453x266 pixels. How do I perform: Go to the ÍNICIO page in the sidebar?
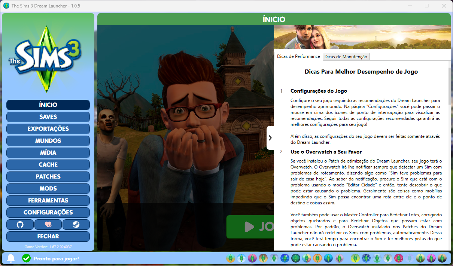click(48, 105)
